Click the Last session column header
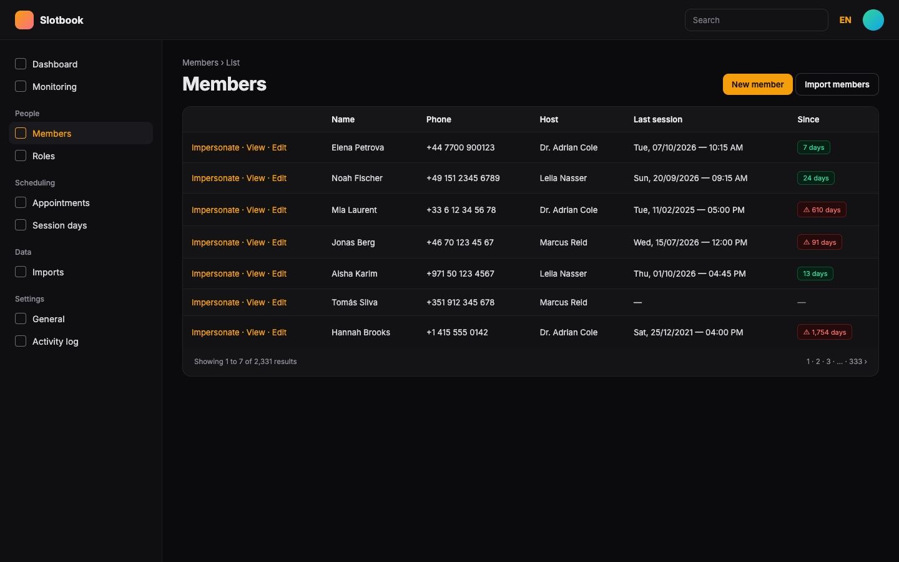Screen dimensions: 899x562 pos(658,119)
